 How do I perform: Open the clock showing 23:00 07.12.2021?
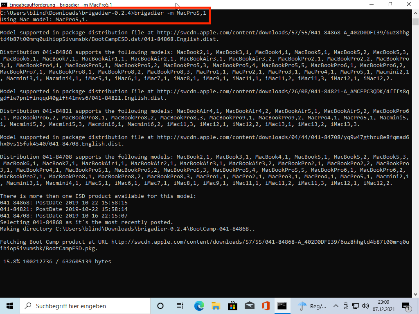point(383,306)
